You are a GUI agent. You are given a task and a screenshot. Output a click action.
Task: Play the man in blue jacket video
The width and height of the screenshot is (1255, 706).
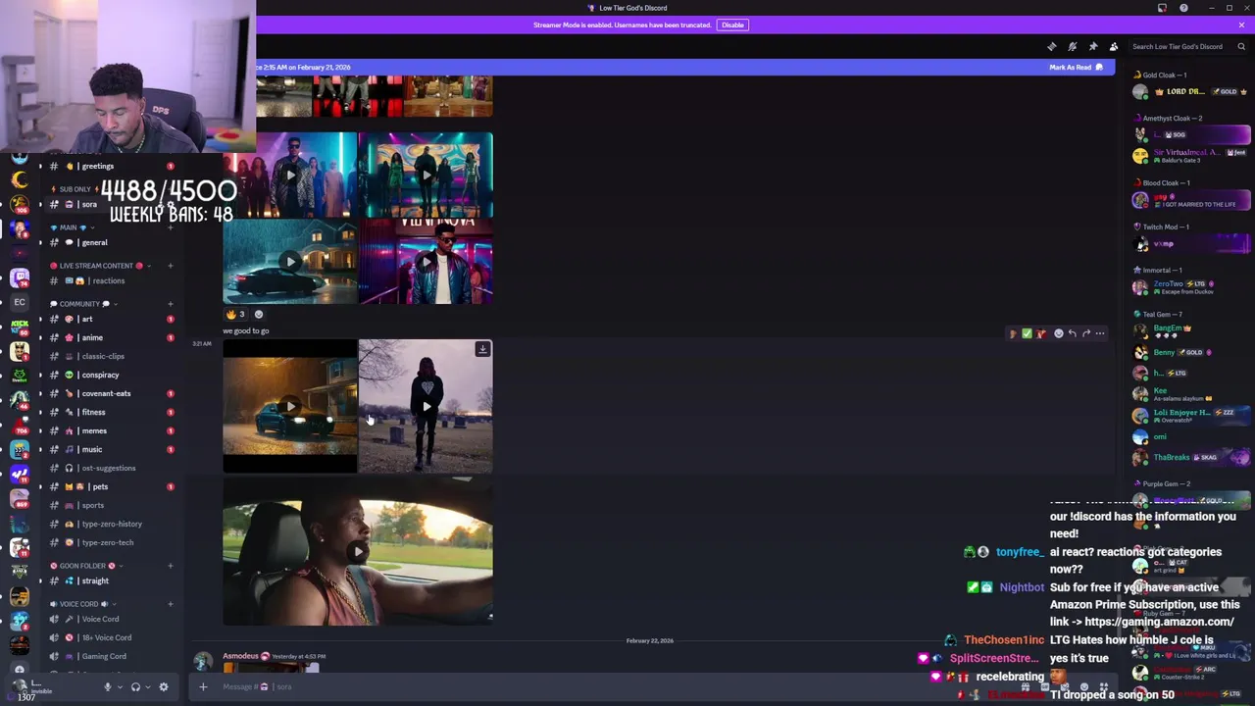(x=426, y=261)
